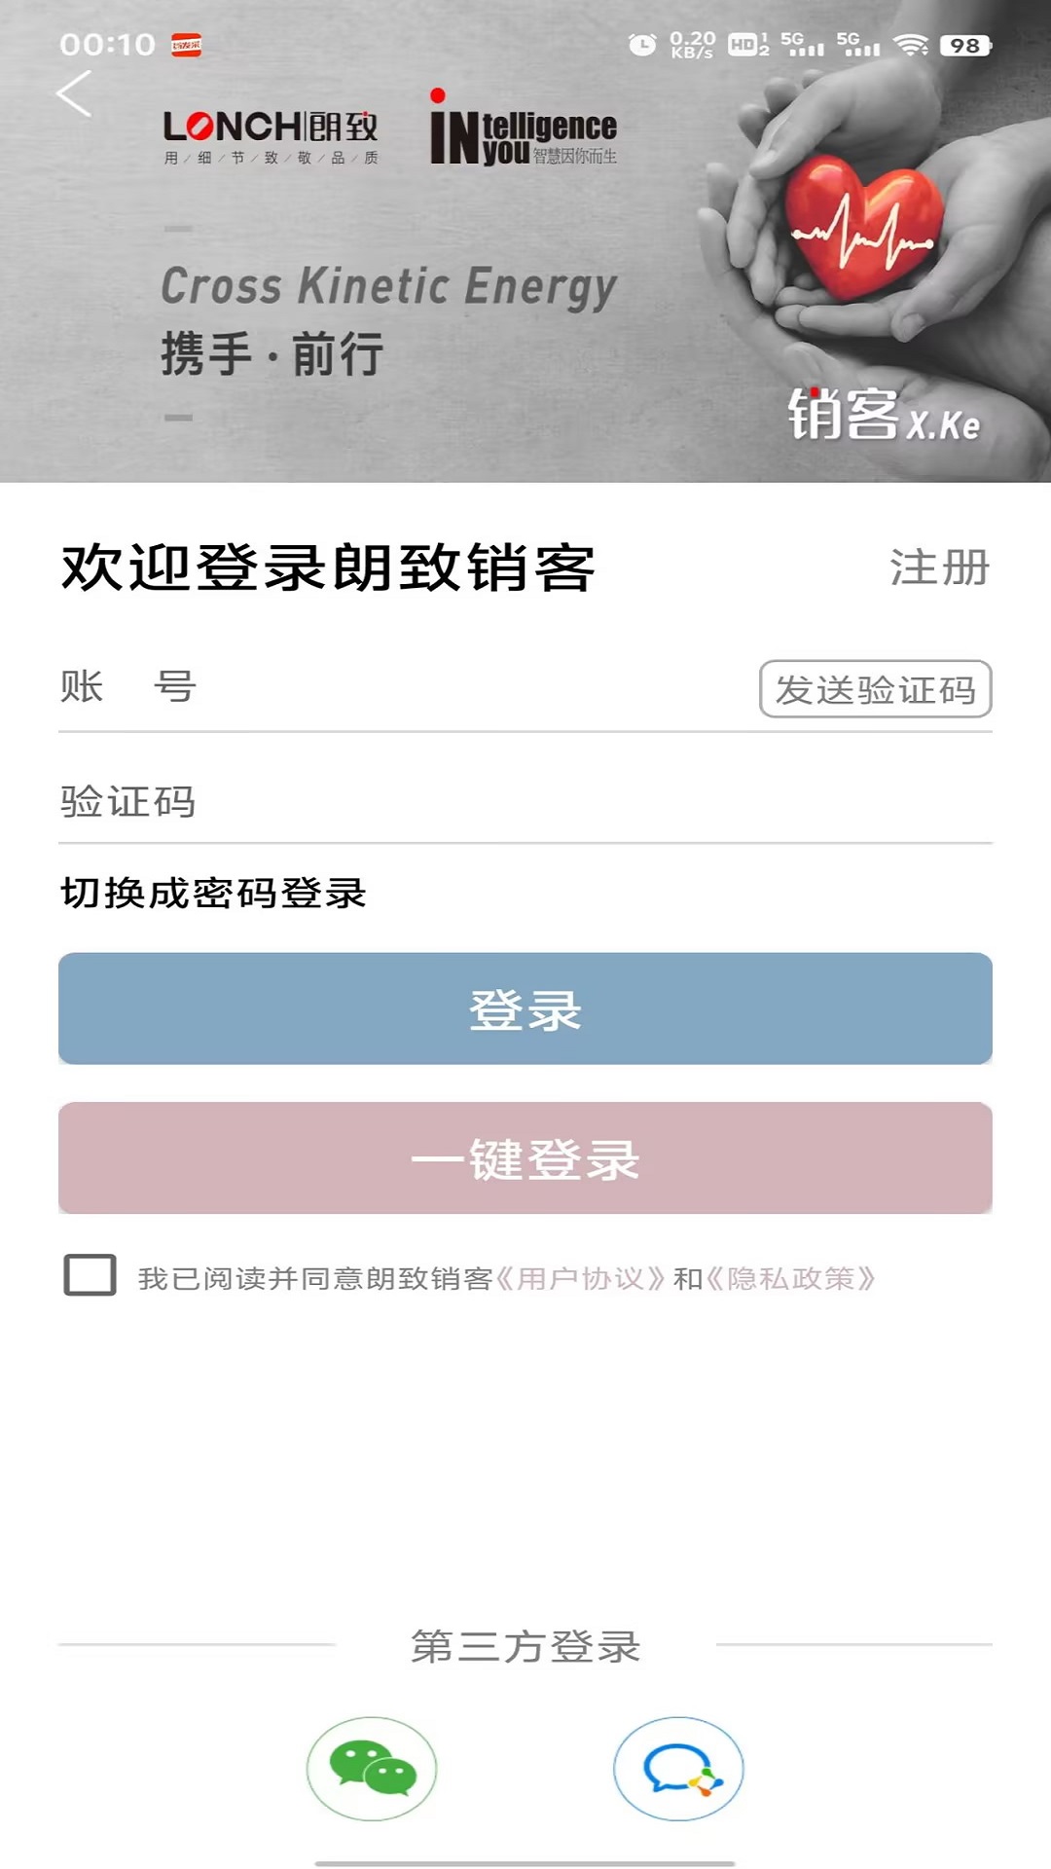Image resolution: width=1051 pixels, height=1869 pixels.
Task: Tap the Wi-Fi status icon
Action: (x=911, y=45)
